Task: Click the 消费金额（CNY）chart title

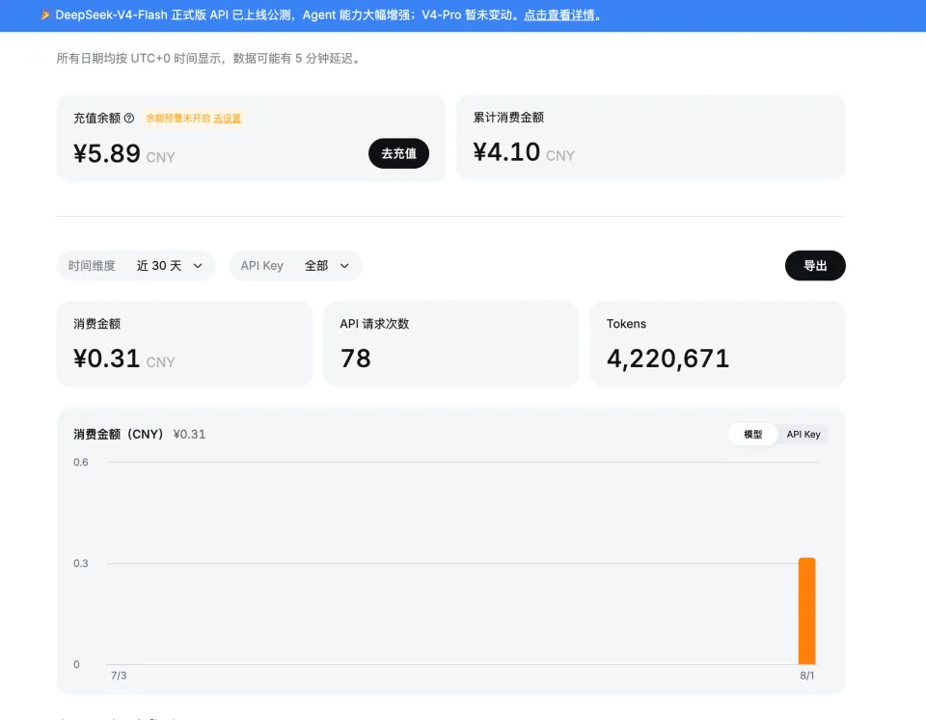Action: pyautogui.click(x=118, y=435)
